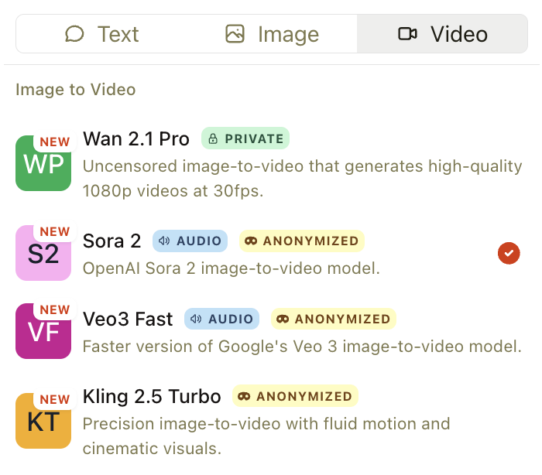
Task: Click the mask icon in Veo3 Fast's Anonymized badge
Action: tap(283, 319)
